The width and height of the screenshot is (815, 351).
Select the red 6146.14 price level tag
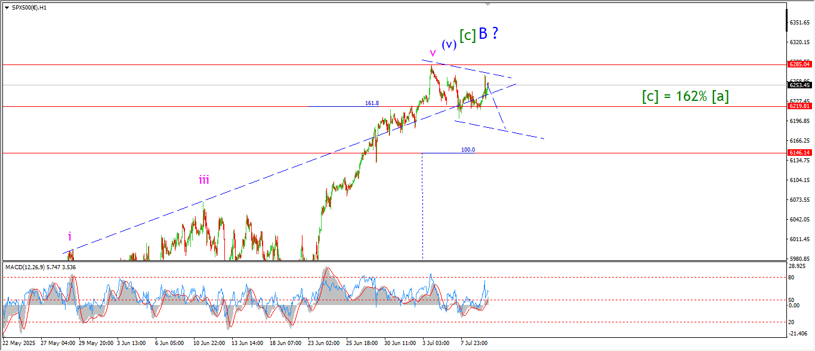tap(799, 153)
